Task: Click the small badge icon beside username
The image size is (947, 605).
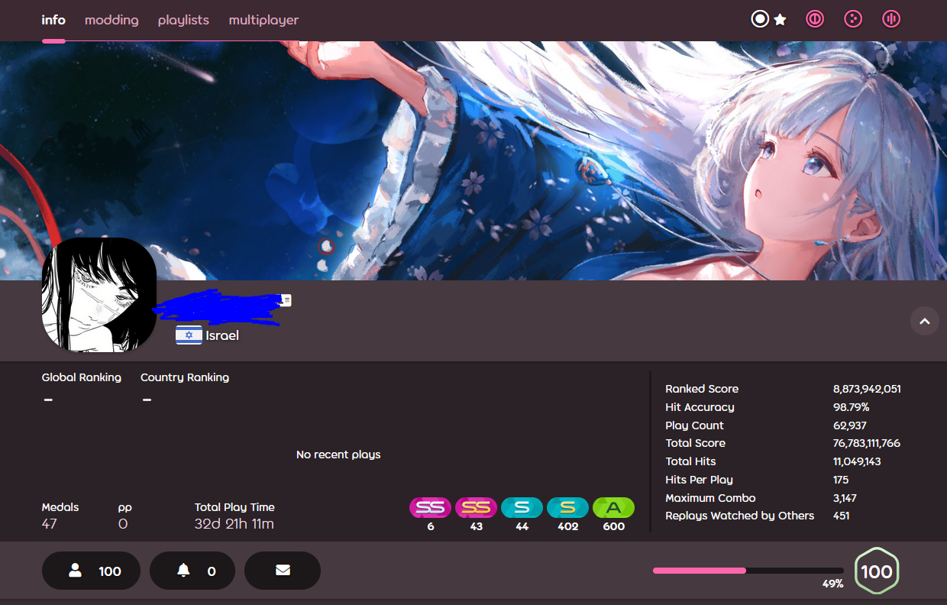Action: coord(286,300)
